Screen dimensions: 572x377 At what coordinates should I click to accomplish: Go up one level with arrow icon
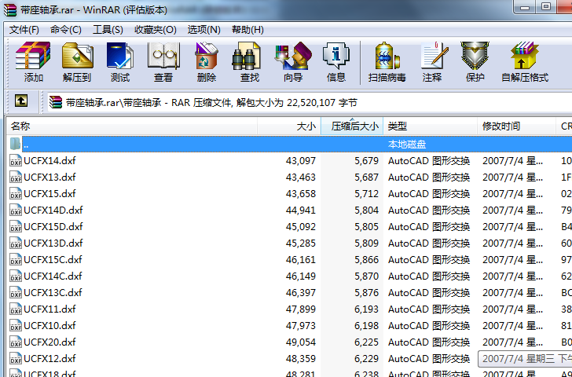tap(21, 101)
